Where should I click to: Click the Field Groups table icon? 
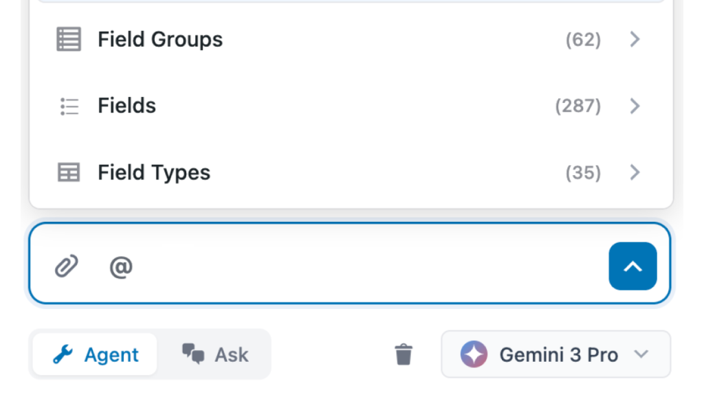(68, 39)
